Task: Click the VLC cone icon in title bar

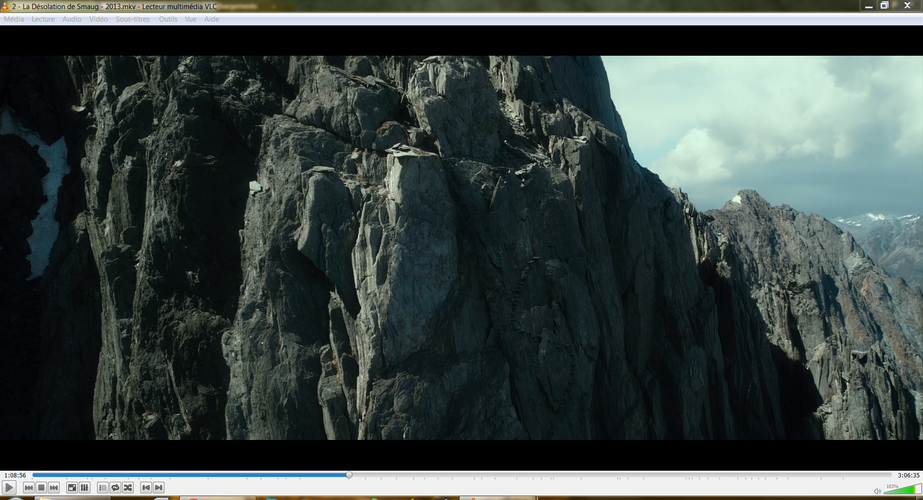Action: pos(5,6)
